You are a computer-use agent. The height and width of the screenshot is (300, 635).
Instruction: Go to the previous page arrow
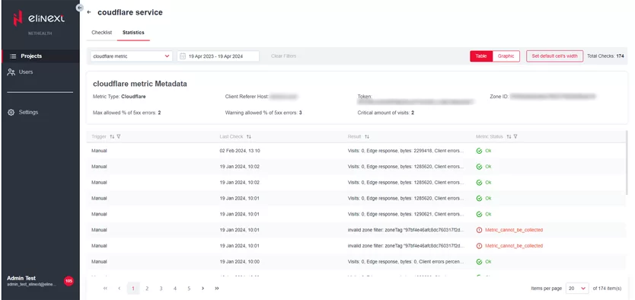[x=120, y=289]
